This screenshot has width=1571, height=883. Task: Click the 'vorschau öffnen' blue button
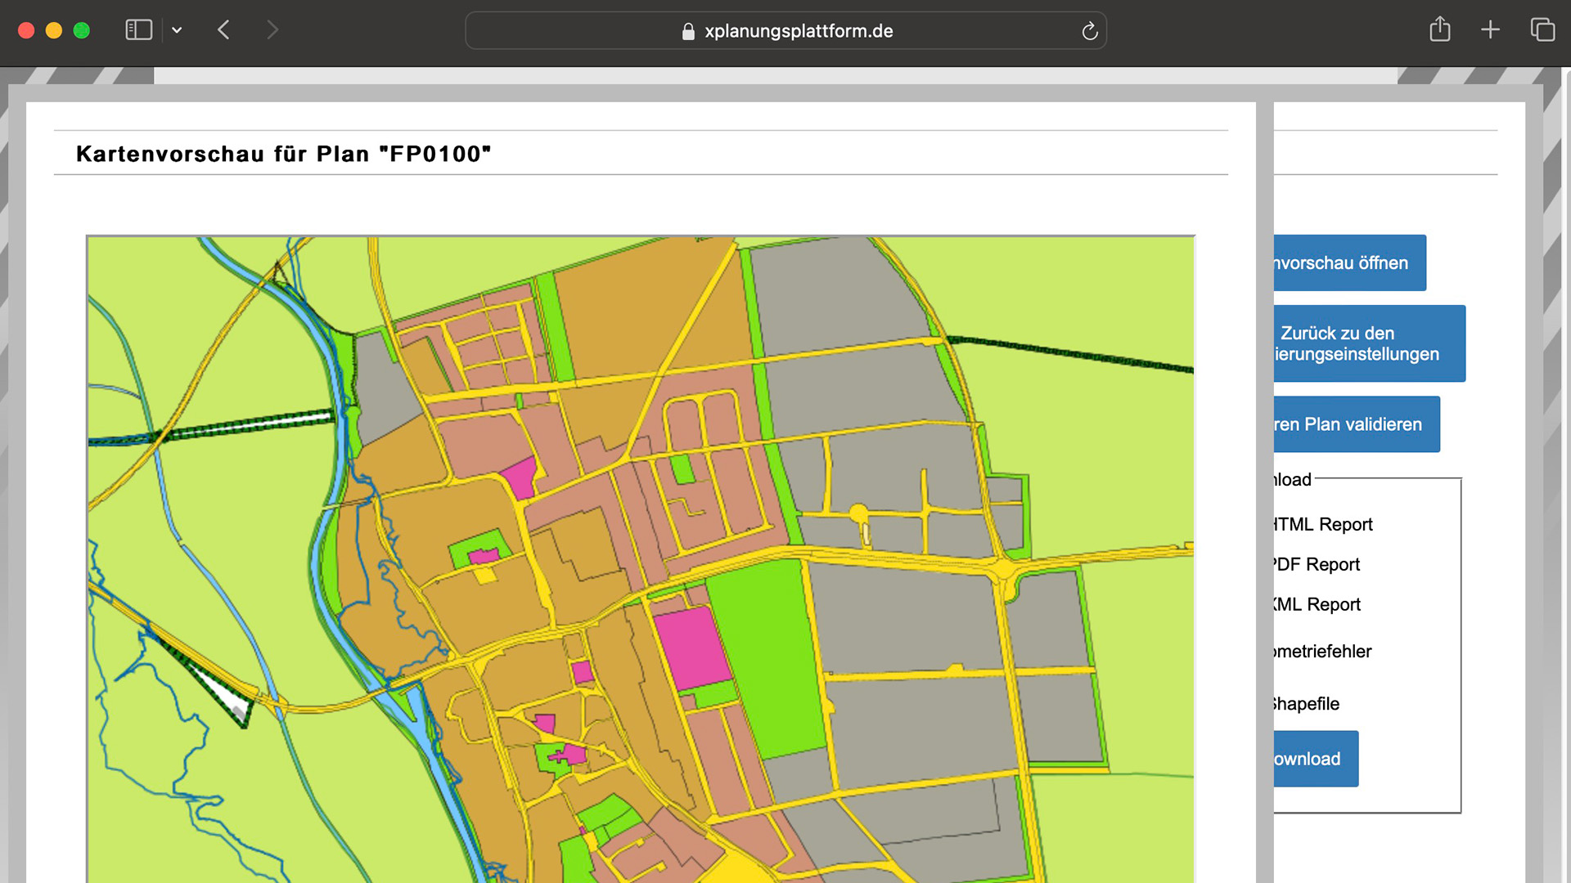[1349, 262]
